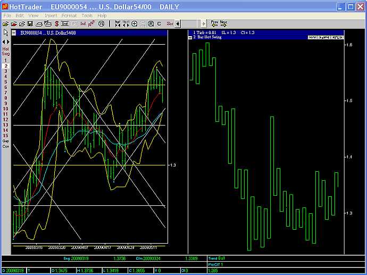The width and height of the screenshot is (367, 275).
Task: Select swing level 2 in sidebar
Action: (6, 66)
